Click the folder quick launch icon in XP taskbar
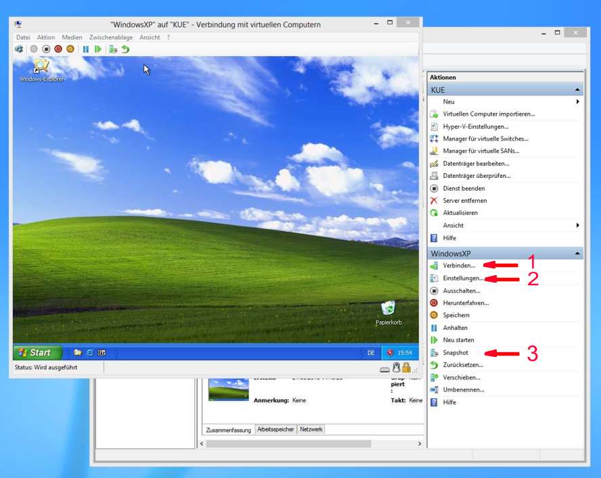 (x=78, y=352)
